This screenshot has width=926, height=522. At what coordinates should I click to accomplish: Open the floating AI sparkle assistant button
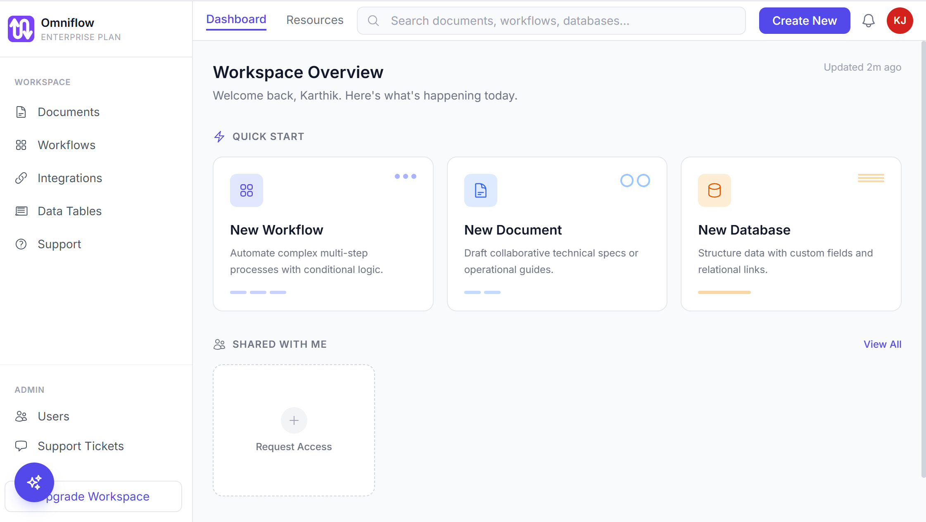34,482
